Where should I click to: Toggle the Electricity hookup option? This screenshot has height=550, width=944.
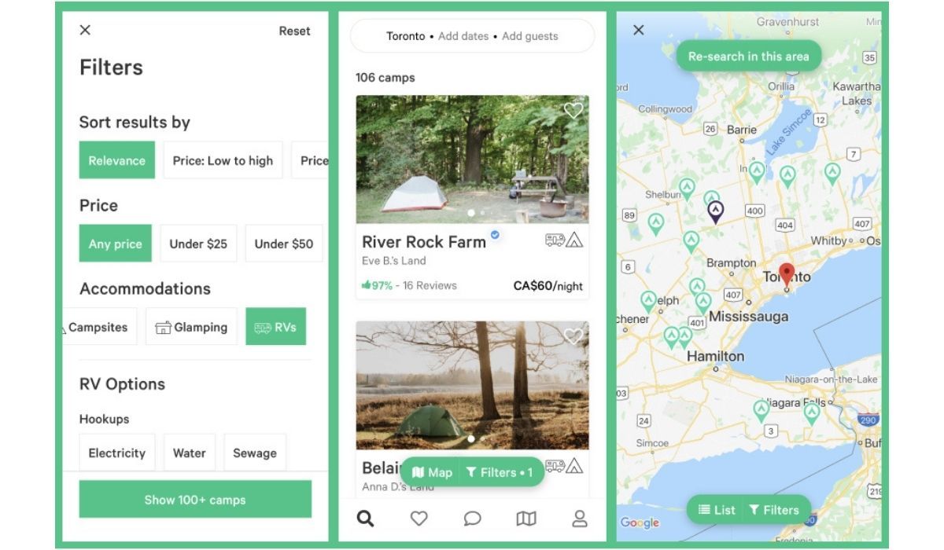point(117,453)
